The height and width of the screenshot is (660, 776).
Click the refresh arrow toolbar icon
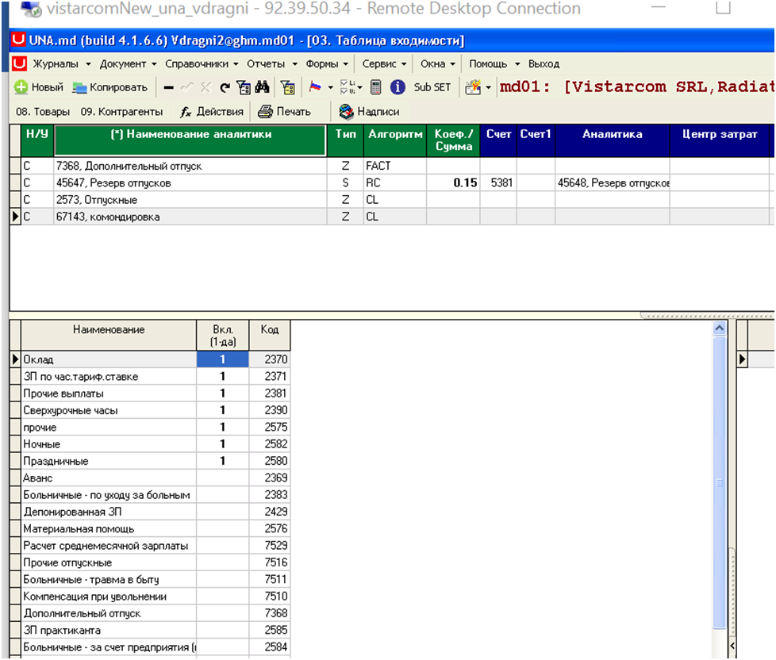pos(225,87)
